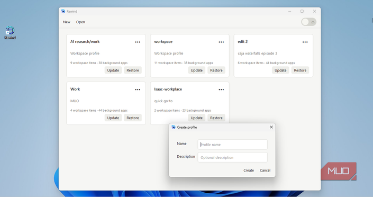
Task: Close the Create profile dialog
Action: coord(271,127)
